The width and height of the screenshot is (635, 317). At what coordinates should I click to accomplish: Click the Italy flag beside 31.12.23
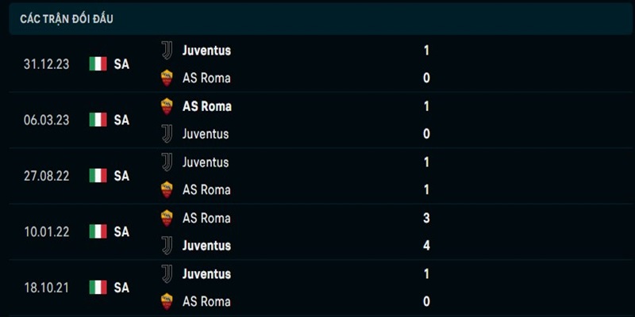click(98, 64)
